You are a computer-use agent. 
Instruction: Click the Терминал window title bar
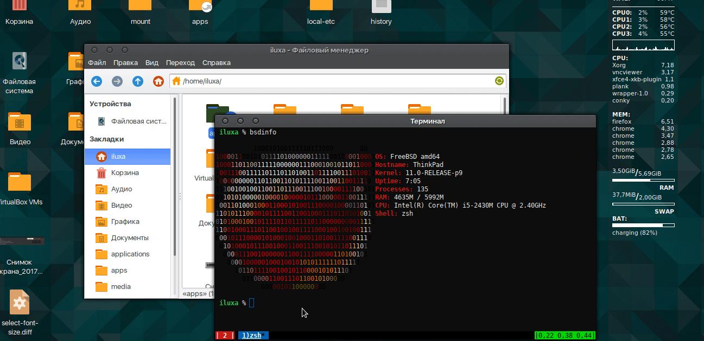click(405, 121)
